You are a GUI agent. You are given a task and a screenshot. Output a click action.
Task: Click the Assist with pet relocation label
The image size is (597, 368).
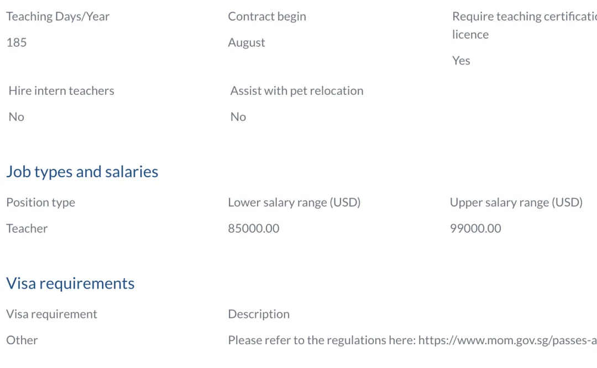[297, 91]
